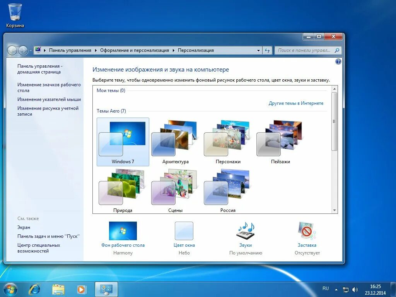Select the Пейзажи theme
Screen dimensions: 396x297
280,142
